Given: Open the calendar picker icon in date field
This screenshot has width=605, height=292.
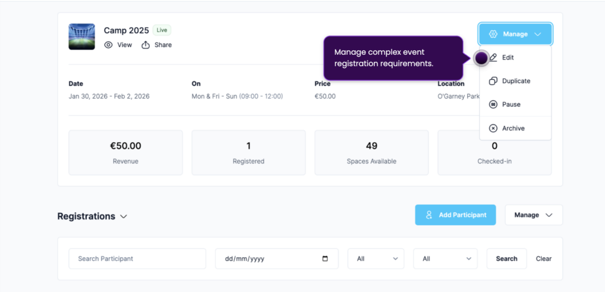Looking at the screenshot, I should pyautogui.click(x=325, y=258).
